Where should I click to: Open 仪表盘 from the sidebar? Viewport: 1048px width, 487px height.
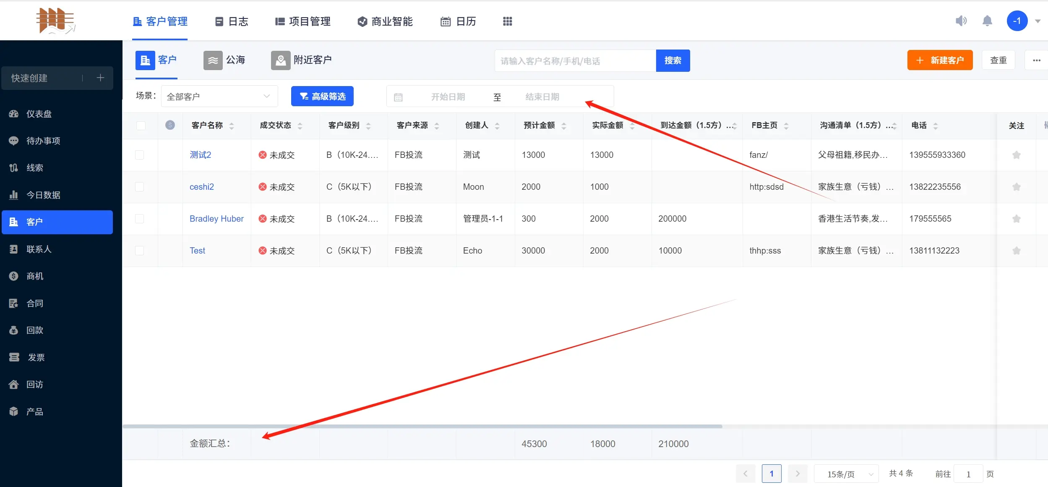coord(39,114)
